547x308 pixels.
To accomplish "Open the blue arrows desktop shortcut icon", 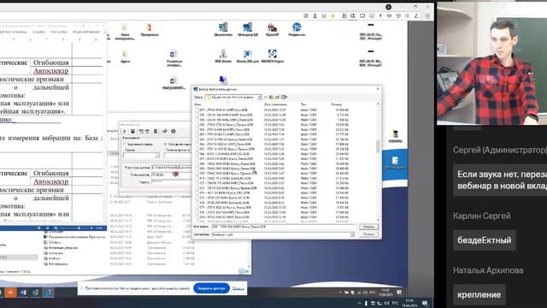I will point(272,56).
